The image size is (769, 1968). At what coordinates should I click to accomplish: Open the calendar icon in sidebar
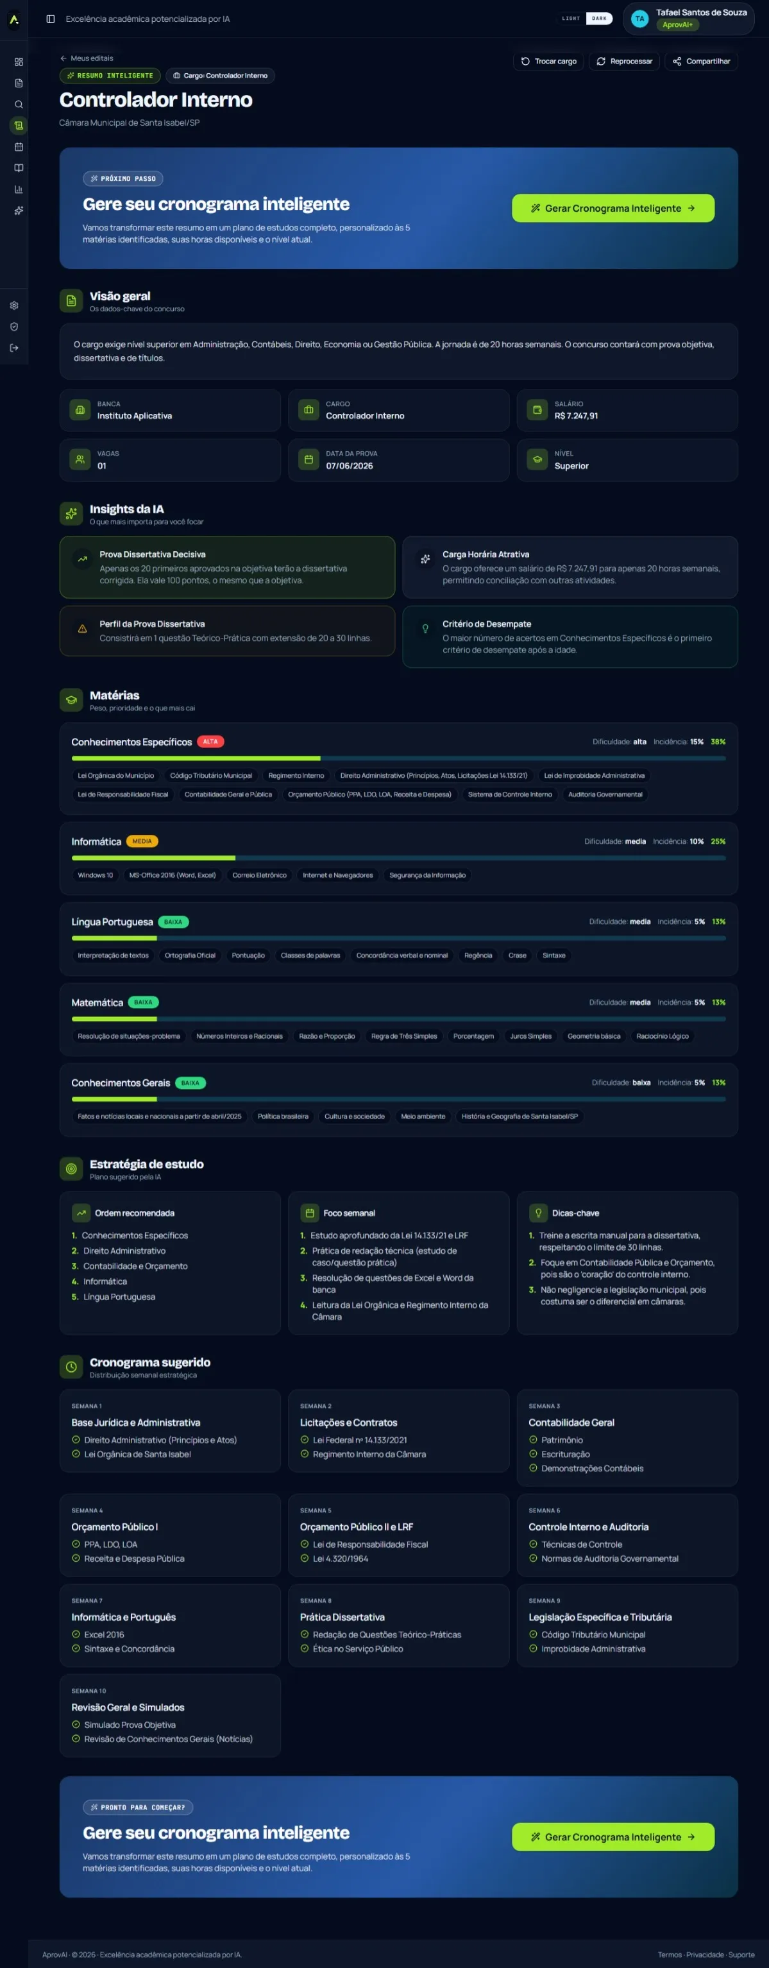(x=19, y=147)
